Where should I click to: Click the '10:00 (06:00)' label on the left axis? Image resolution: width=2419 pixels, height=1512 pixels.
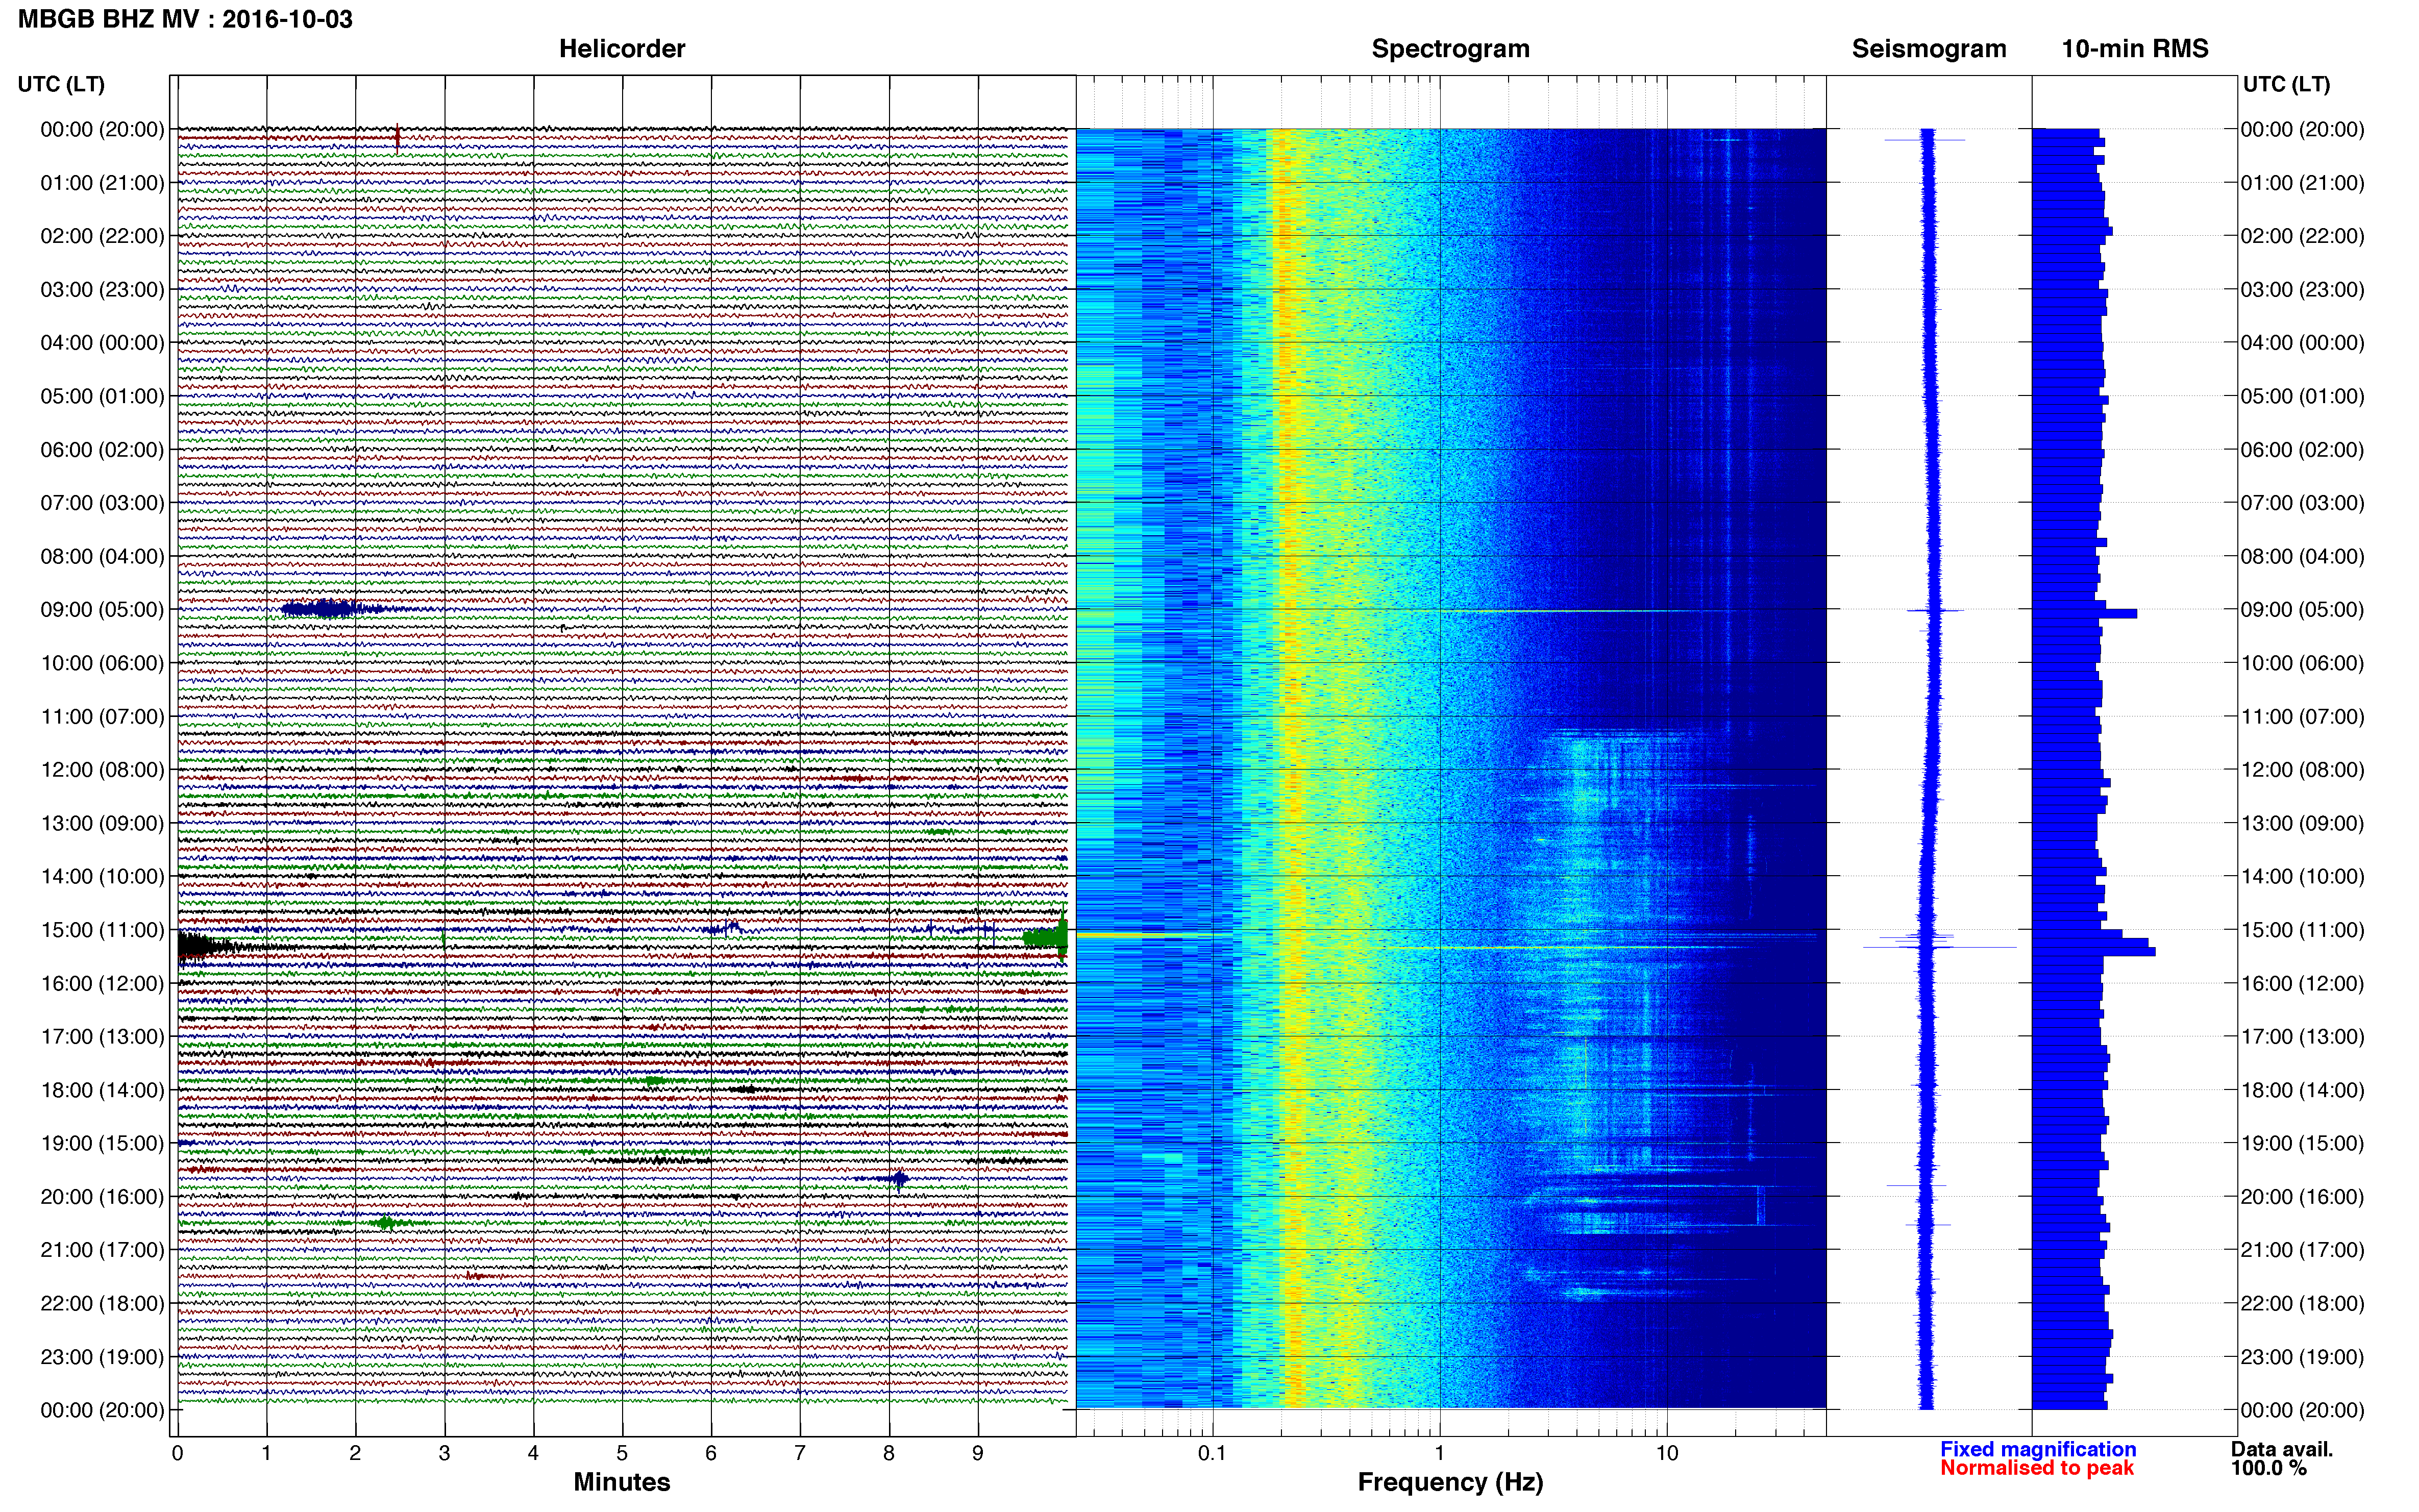click(x=102, y=663)
